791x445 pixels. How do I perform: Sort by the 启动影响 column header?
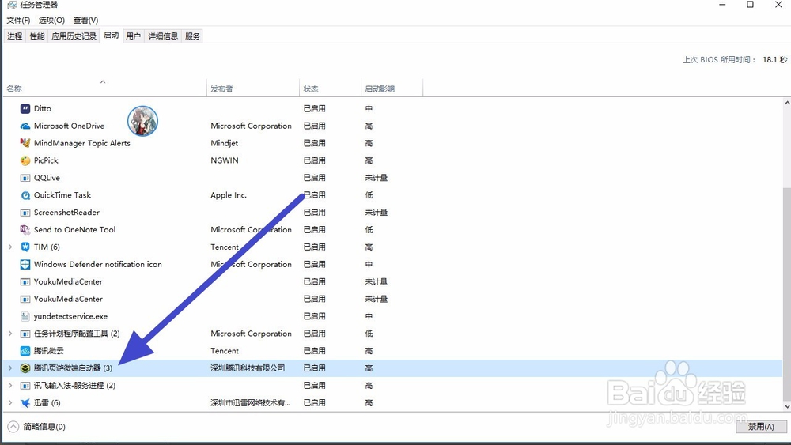click(x=392, y=89)
